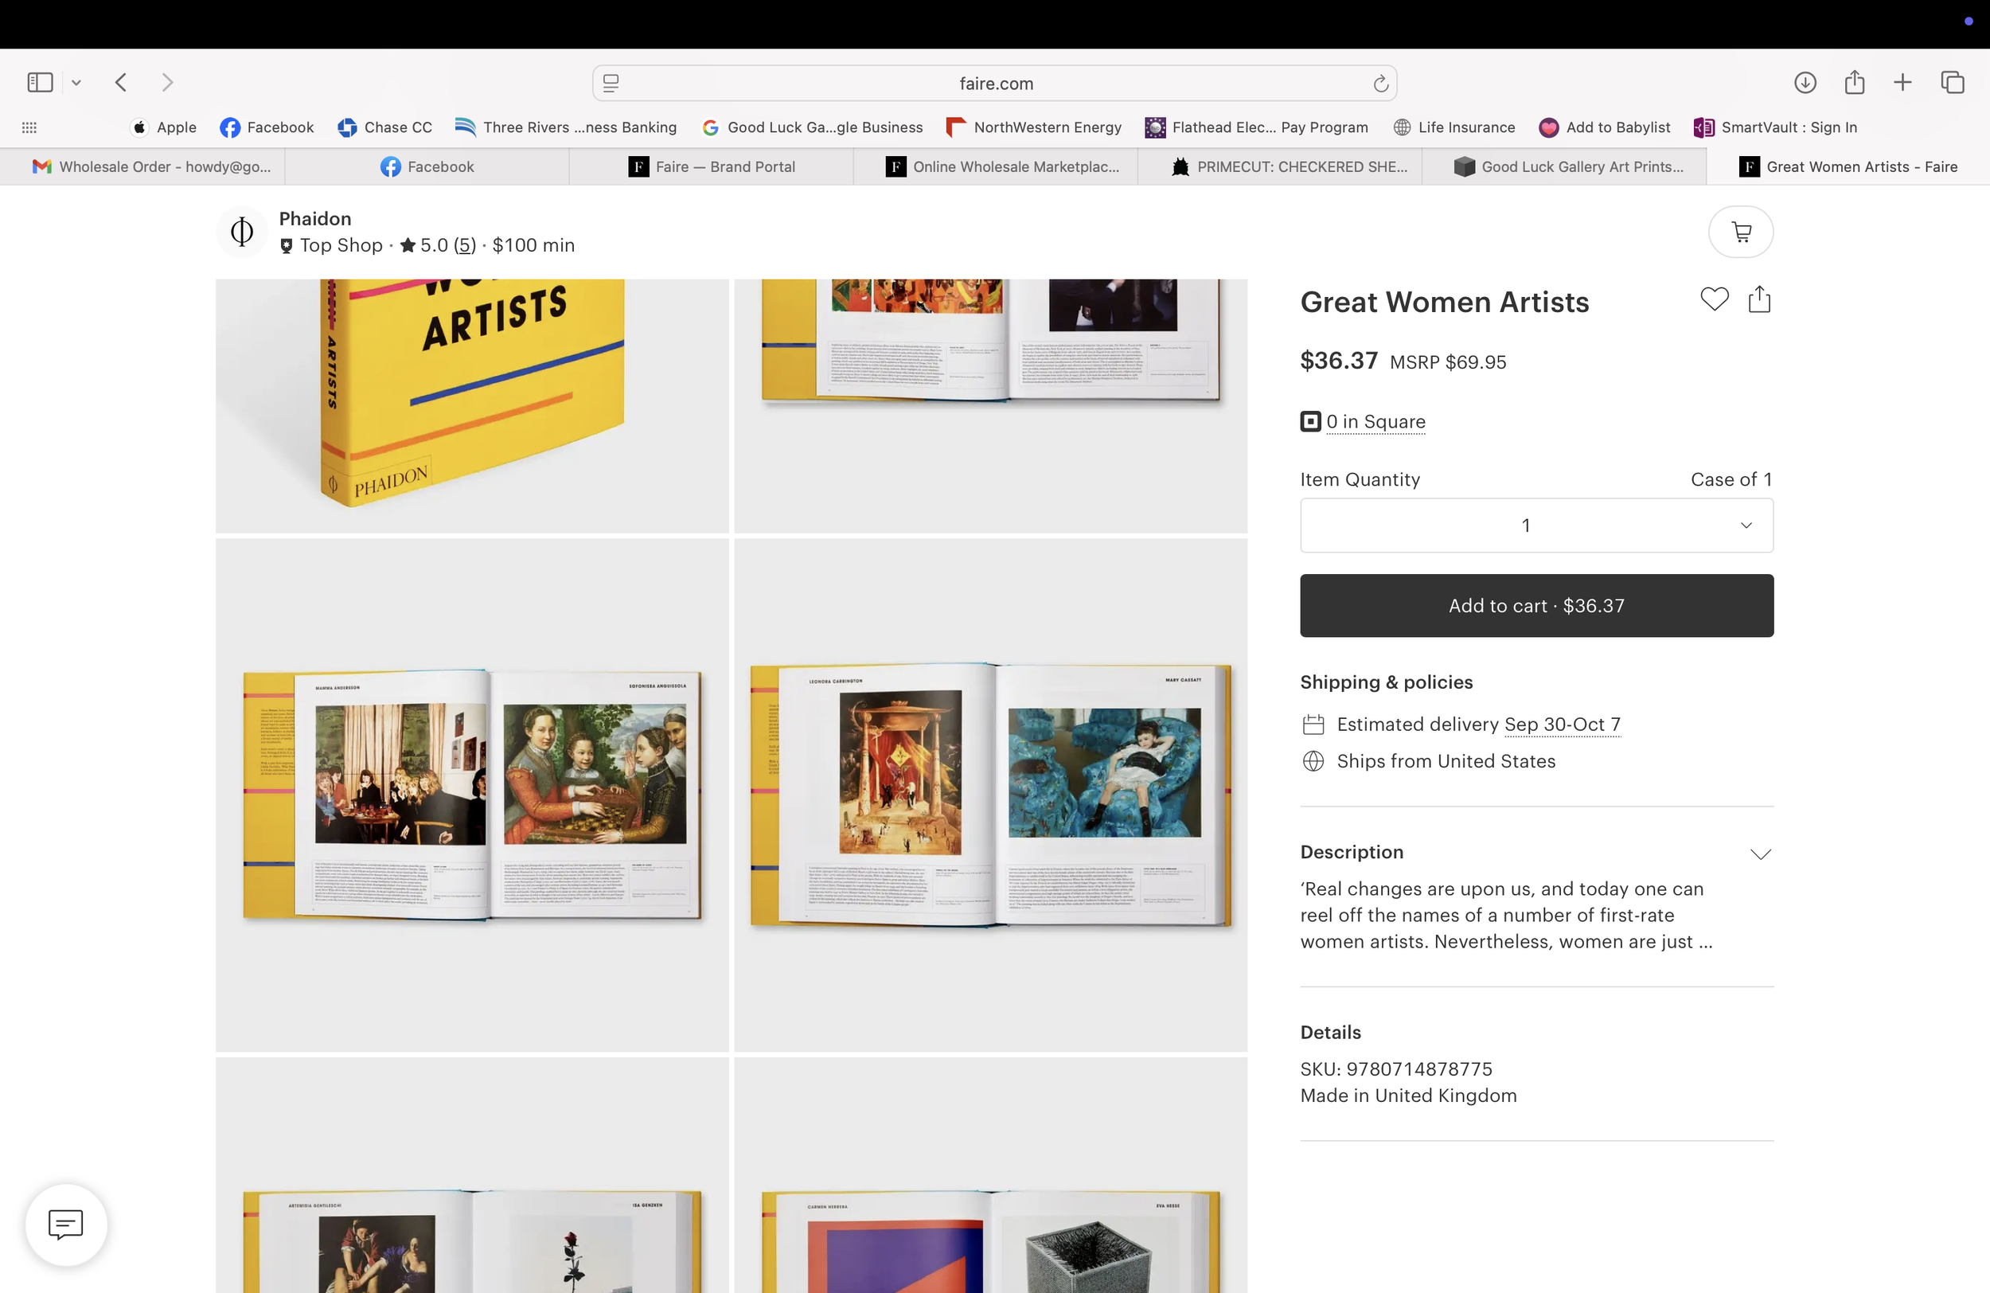Viewport: 1990px width, 1293px height.
Task: Switch to Online Wholesale Marketplace tab
Action: pos(996,166)
